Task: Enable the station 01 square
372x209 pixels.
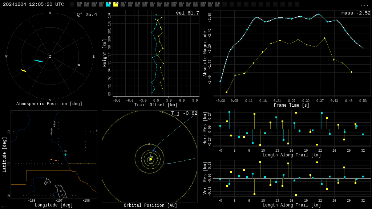Action: [80, 4]
